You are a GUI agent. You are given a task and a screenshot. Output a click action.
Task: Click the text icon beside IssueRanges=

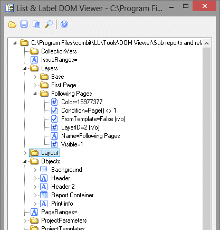tap(34, 60)
